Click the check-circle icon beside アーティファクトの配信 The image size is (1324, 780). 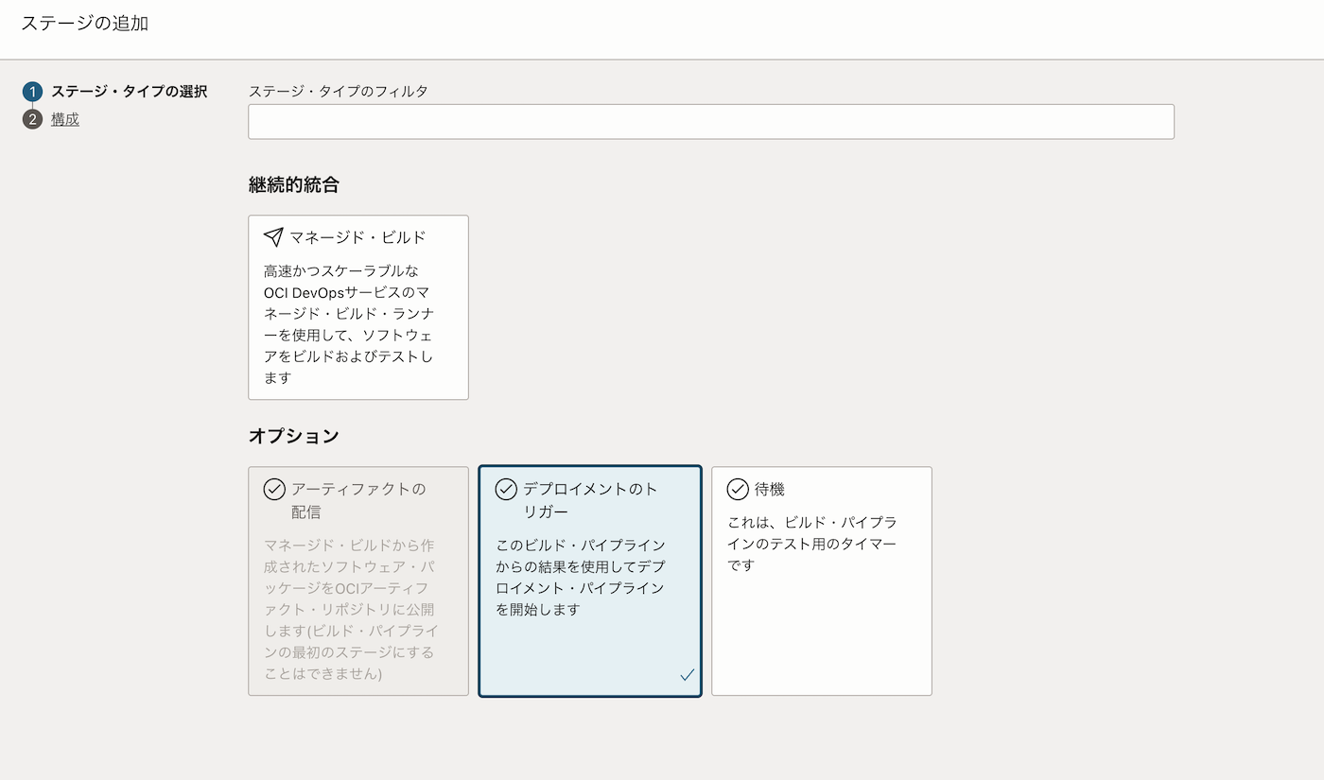coord(274,489)
